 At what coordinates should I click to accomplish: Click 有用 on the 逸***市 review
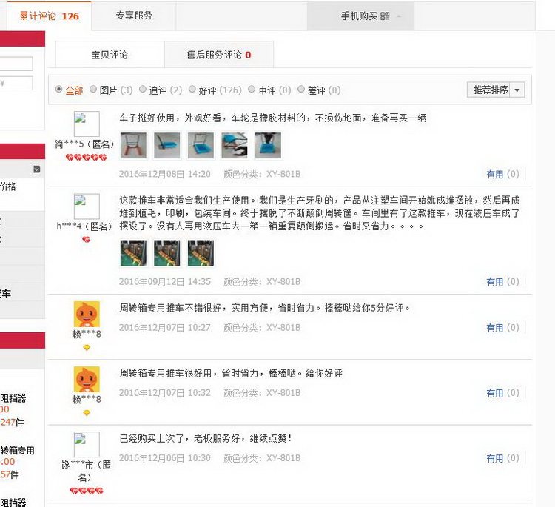pos(494,458)
